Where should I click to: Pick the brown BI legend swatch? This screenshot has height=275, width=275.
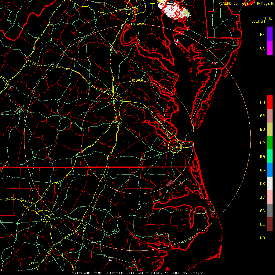[270, 224]
